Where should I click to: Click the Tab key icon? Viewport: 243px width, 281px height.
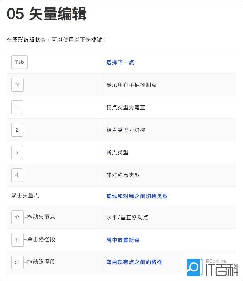point(19,62)
